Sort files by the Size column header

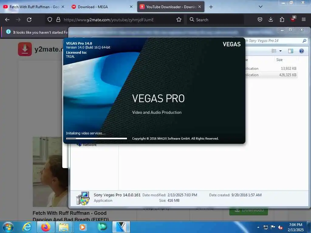tap(279, 60)
